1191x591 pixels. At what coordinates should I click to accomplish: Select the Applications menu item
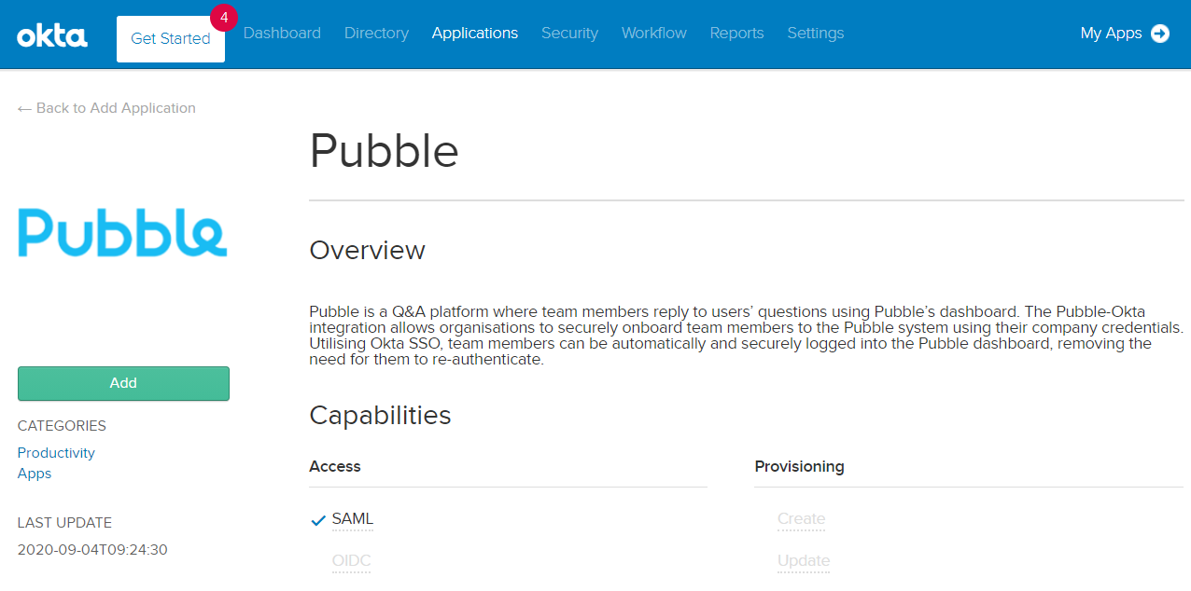click(x=475, y=34)
